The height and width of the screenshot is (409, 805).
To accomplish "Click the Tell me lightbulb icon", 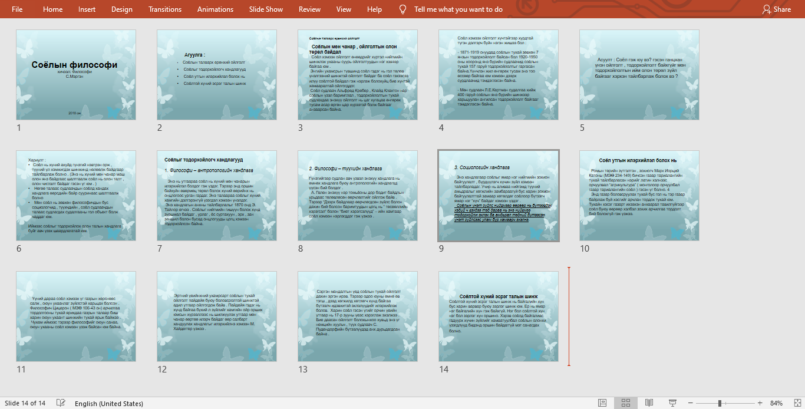I will click(x=403, y=9).
